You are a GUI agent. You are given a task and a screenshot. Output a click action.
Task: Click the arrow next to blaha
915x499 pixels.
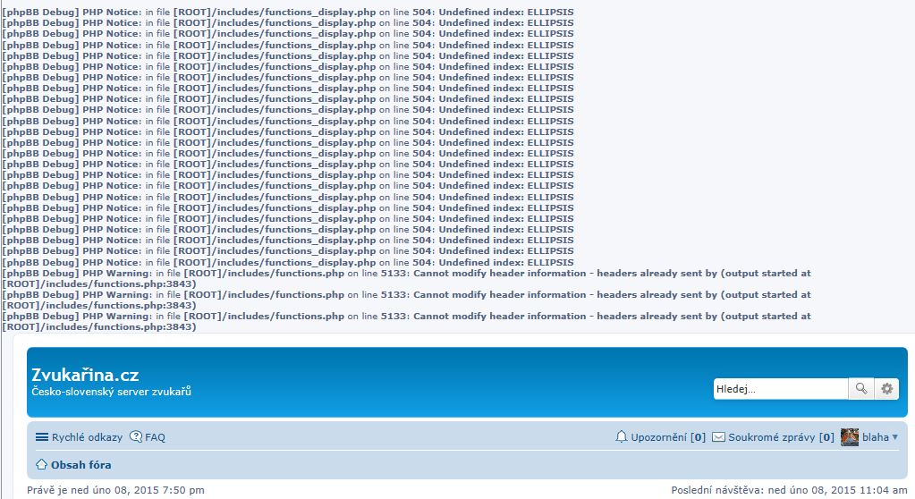[x=895, y=437]
